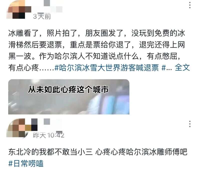The image size is (200, 173).
Task: Click the 3天前 timestamp
Action: pos(42,16)
